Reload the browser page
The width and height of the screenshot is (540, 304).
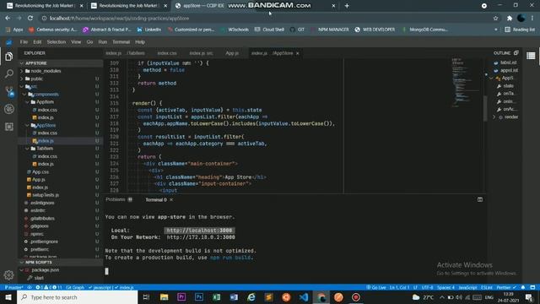(x=30, y=18)
